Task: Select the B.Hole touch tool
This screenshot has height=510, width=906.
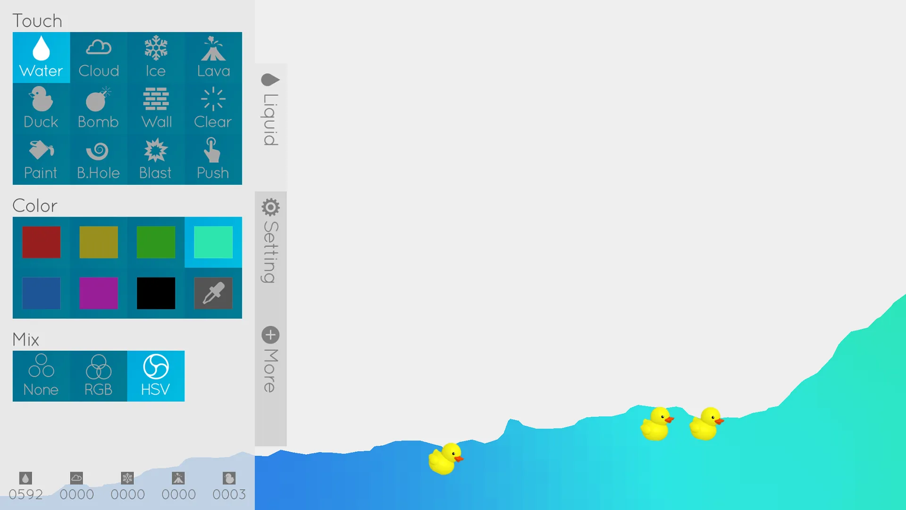Action: point(98,159)
